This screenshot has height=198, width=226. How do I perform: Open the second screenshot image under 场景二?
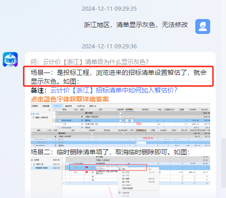tap(120, 177)
